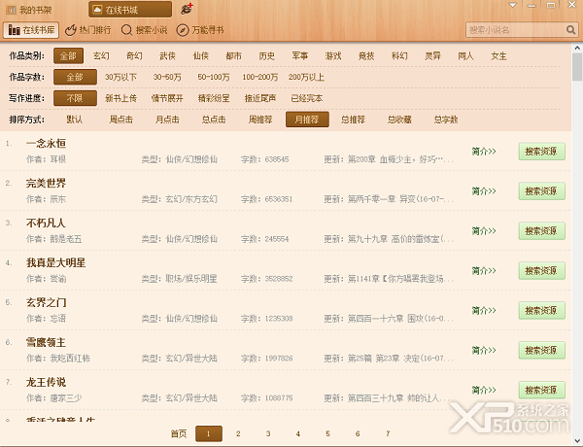Sort by 月点击
The width and height of the screenshot is (583, 447).
tap(167, 120)
